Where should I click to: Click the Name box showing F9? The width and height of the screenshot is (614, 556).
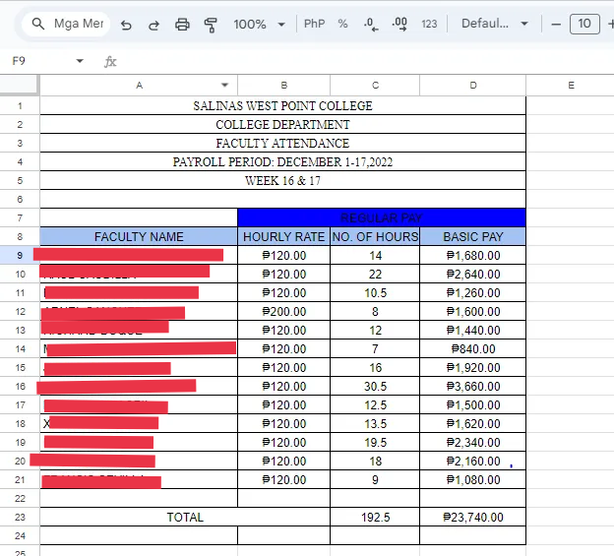tap(19, 61)
